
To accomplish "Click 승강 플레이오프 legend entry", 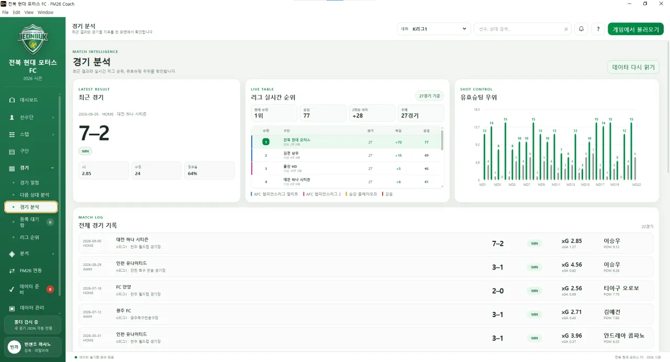I will pyautogui.click(x=361, y=194).
